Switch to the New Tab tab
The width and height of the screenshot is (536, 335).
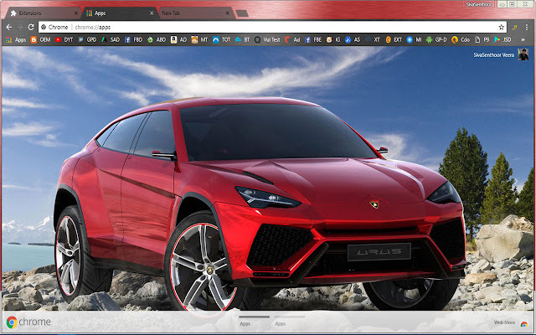[x=193, y=13]
